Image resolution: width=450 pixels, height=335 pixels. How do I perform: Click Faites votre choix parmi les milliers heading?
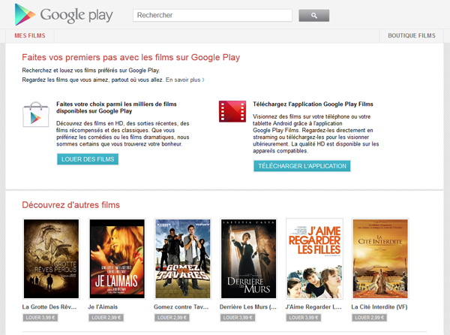[116, 107]
